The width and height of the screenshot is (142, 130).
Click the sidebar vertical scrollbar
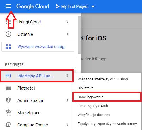click(79, 35)
